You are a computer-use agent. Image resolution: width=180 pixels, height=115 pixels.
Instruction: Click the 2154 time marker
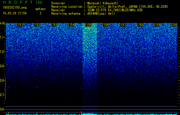[x=71, y=25]
